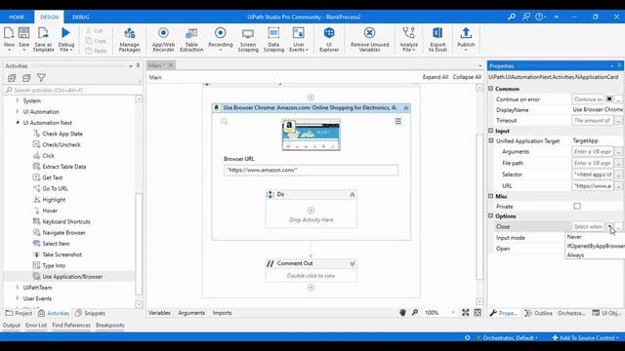Switch to the HOME ribbon tab
The height and width of the screenshot is (351, 625).
17,18
